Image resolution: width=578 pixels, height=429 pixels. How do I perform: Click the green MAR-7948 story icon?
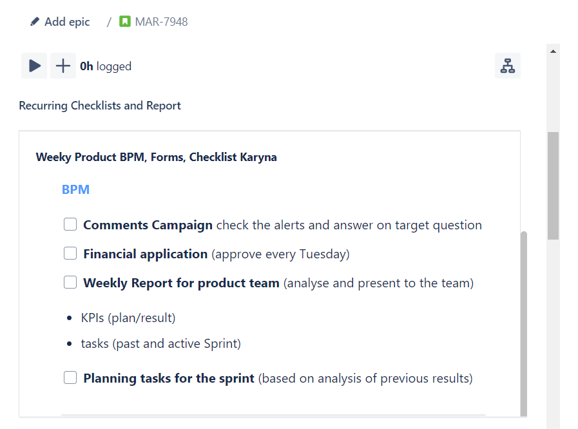(125, 22)
